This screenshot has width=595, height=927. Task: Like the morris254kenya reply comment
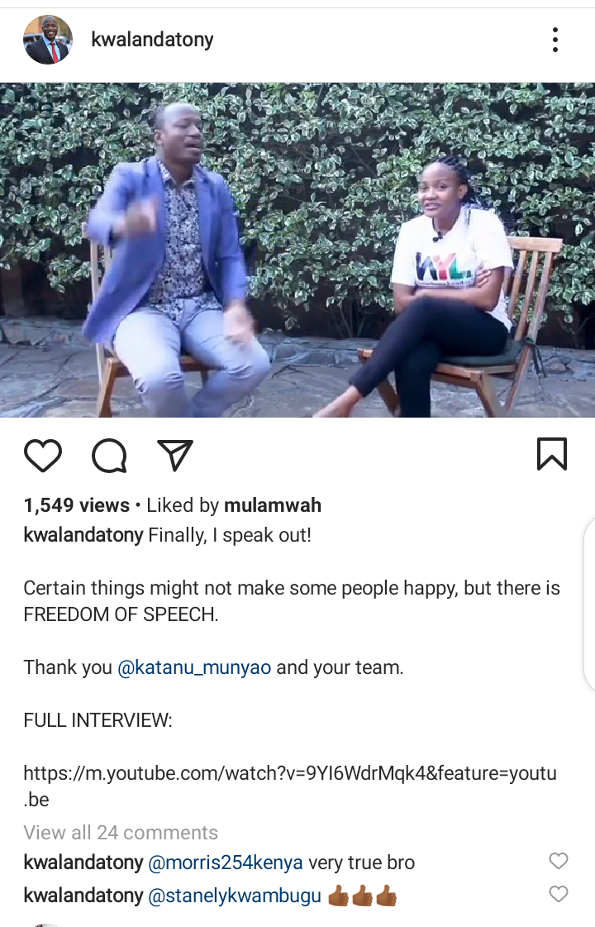pos(559,861)
